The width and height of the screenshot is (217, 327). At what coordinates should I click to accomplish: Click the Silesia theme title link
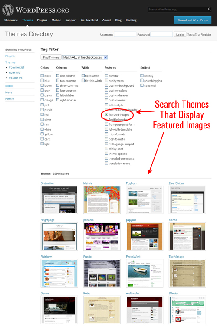173,293
